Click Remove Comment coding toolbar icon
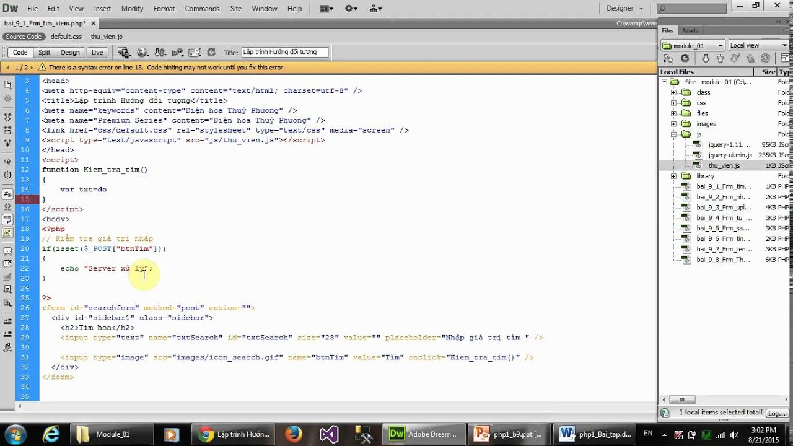This screenshot has height=446, width=793. [x=7, y=265]
